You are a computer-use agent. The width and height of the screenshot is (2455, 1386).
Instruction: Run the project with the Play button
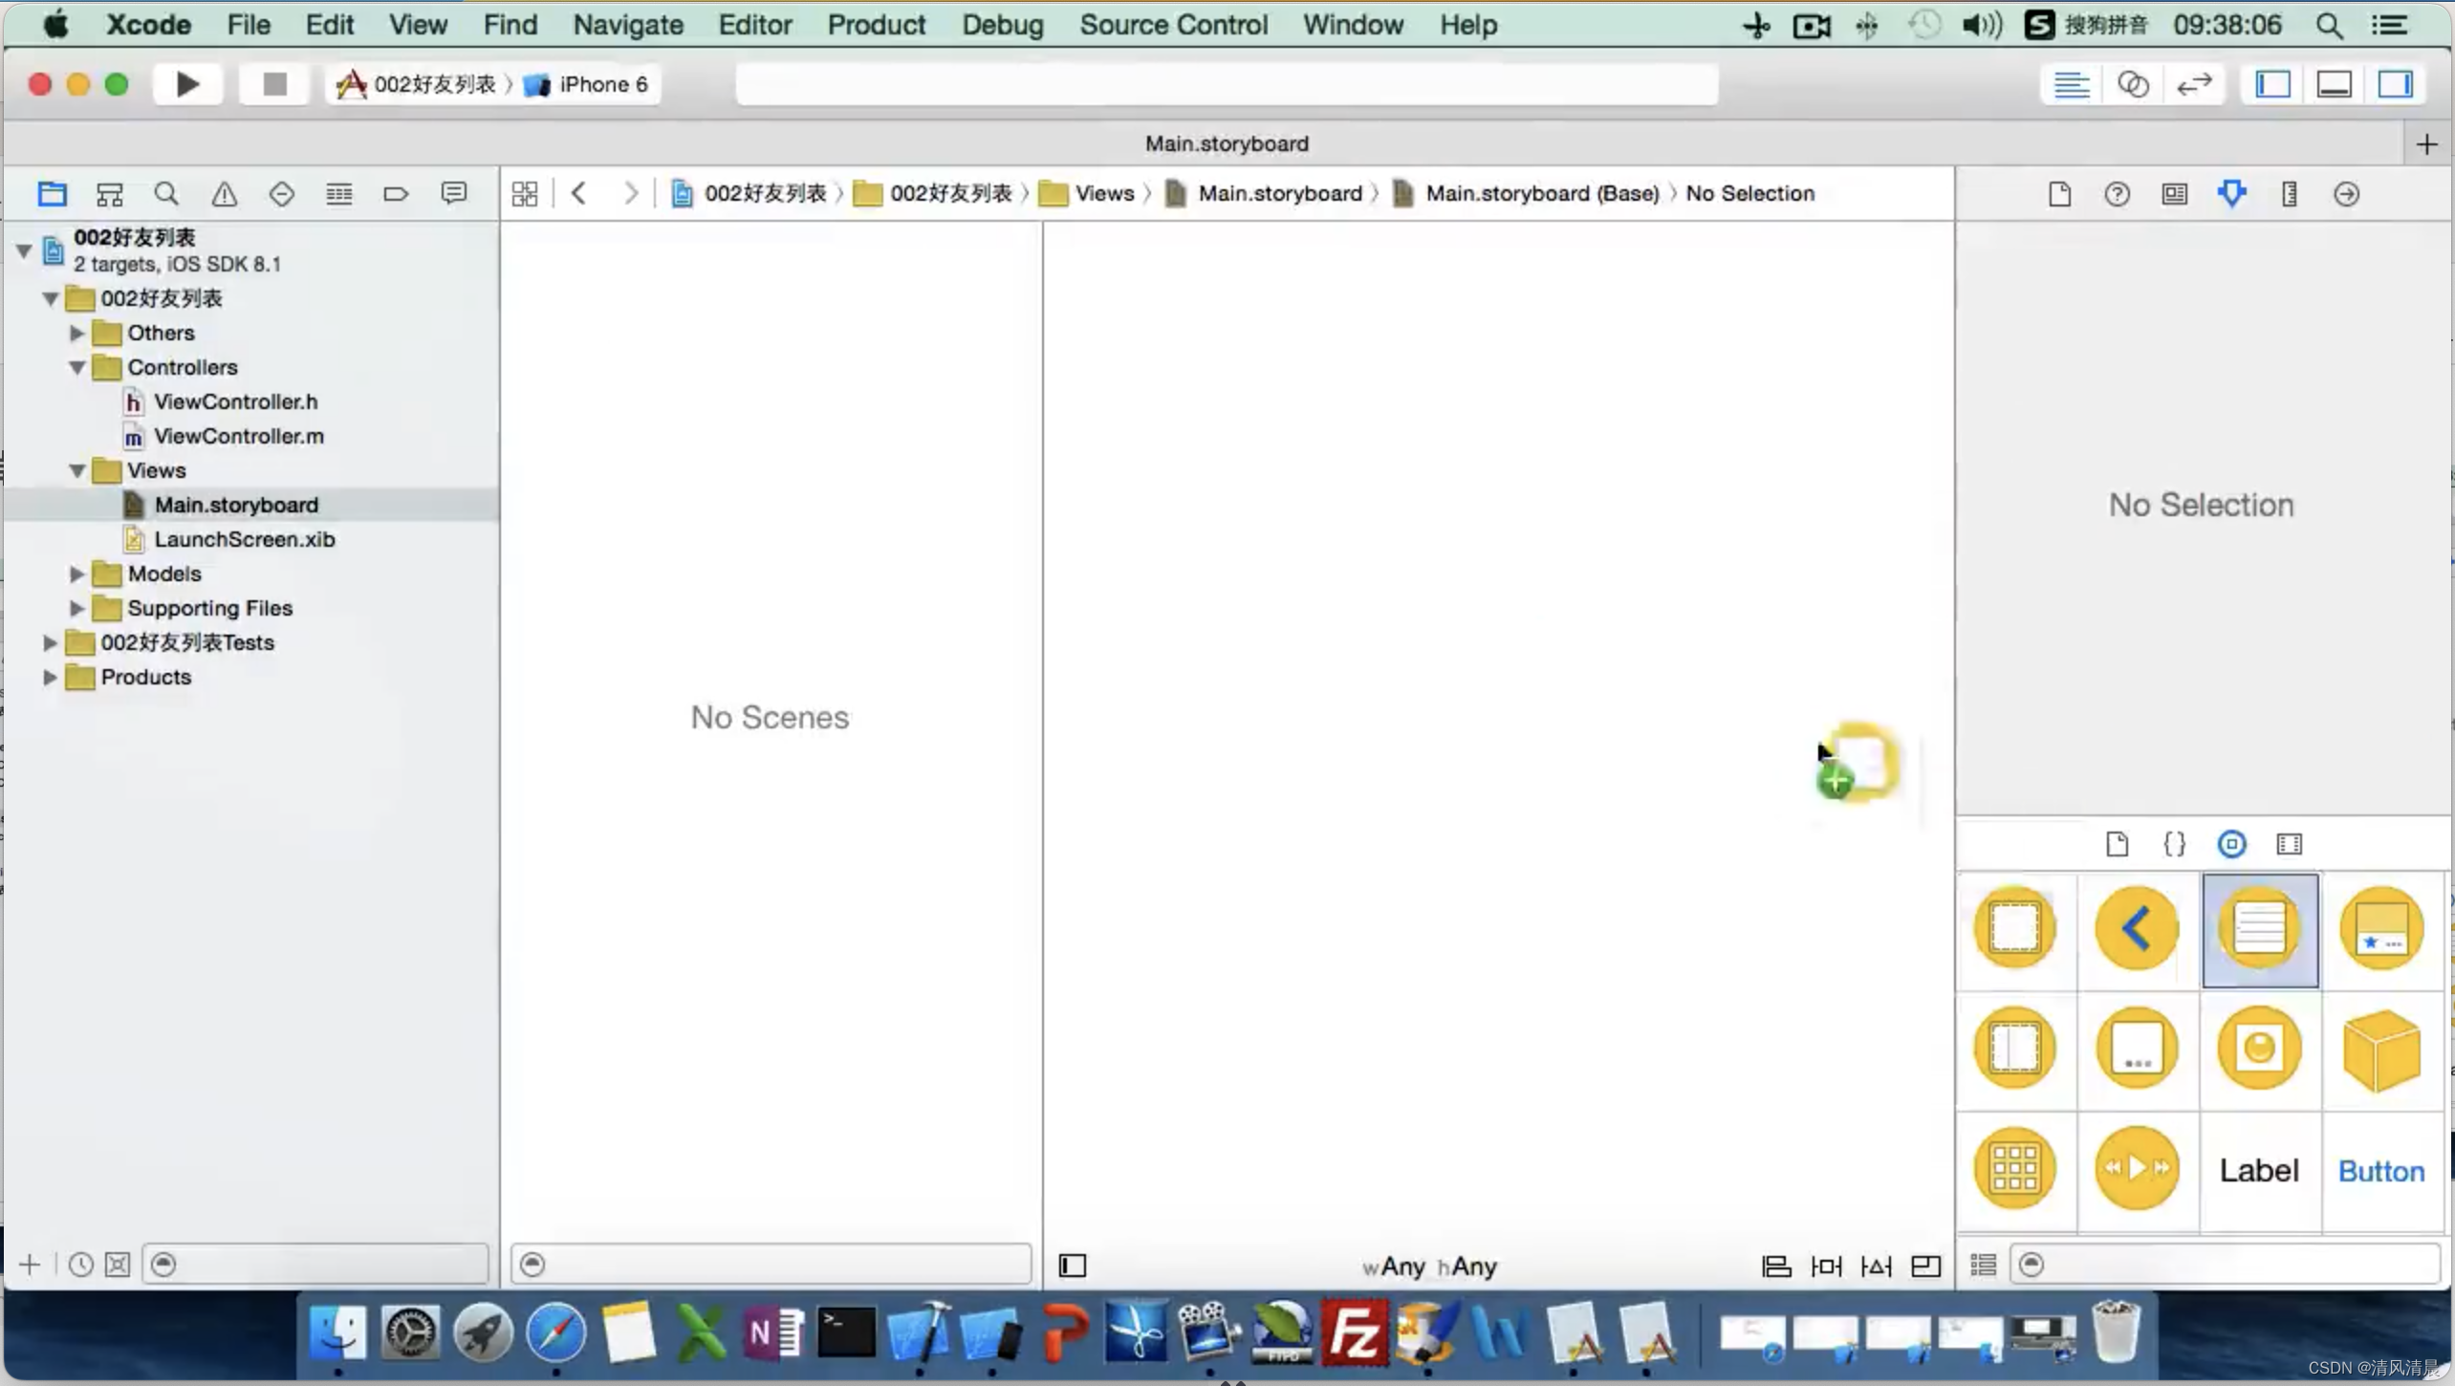[x=187, y=84]
